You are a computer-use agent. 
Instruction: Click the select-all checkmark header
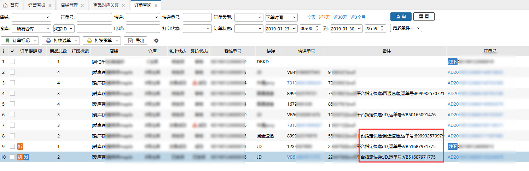pyautogui.click(x=12, y=51)
